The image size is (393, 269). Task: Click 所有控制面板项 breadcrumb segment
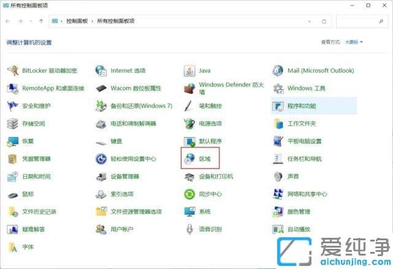116,21
